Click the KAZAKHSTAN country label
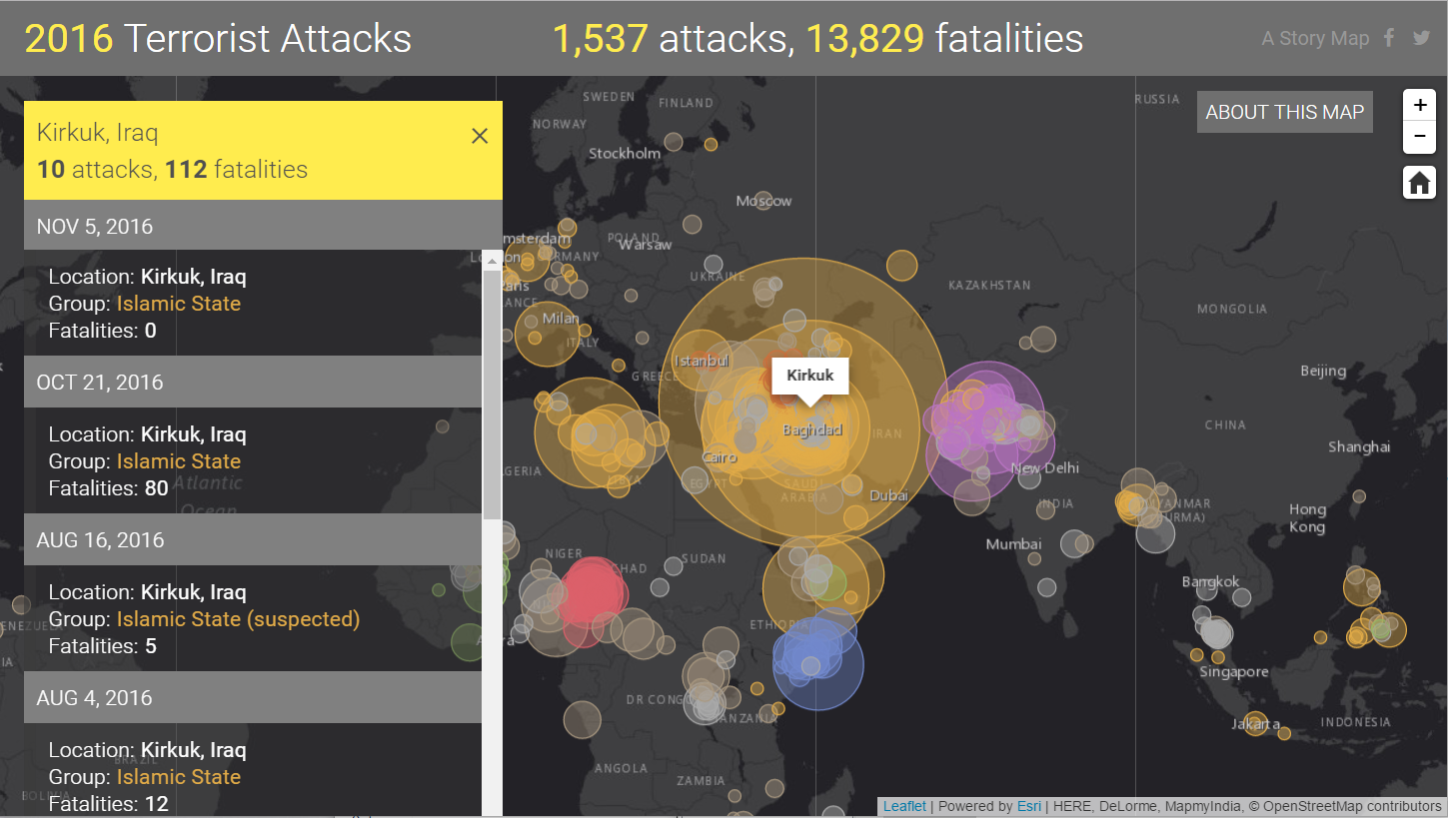This screenshot has height=818, width=1448. click(x=988, y=285)
